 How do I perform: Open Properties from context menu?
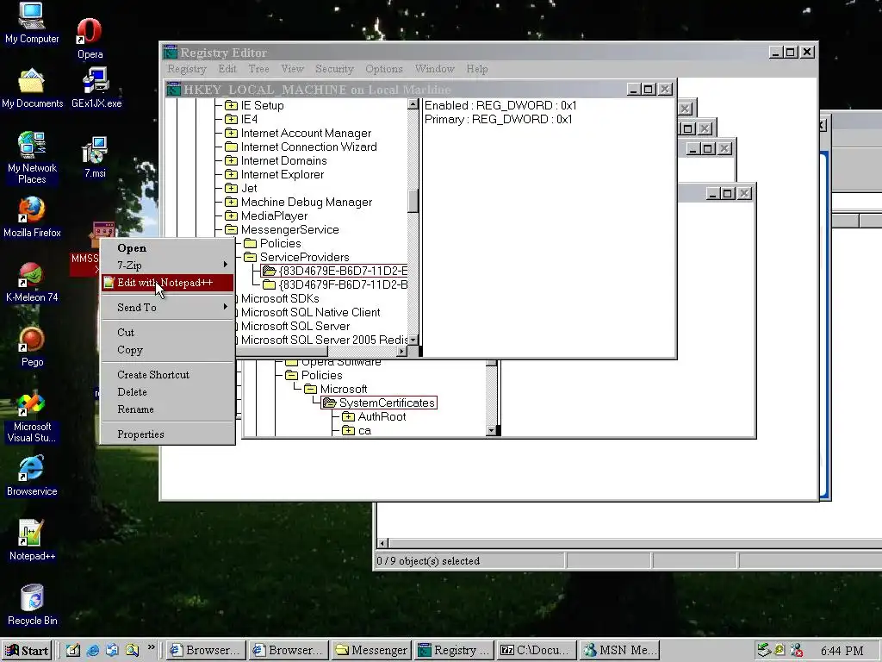point(168,434)
